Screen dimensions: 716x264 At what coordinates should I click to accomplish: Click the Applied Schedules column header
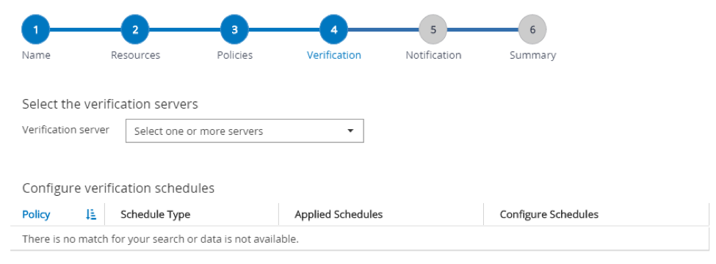click(x=339, y=214)
